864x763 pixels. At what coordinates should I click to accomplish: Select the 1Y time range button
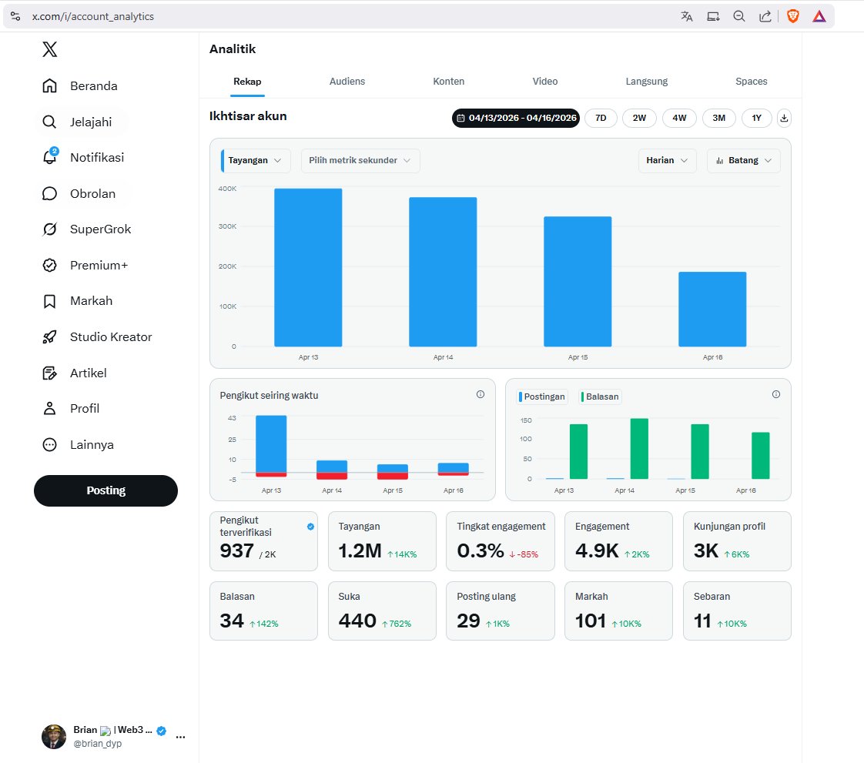[x=756, y=118]
